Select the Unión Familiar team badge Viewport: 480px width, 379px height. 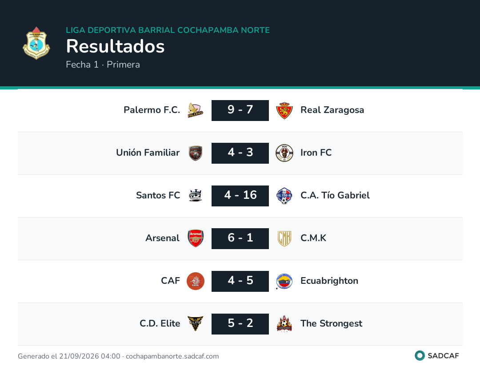[195, 153]
